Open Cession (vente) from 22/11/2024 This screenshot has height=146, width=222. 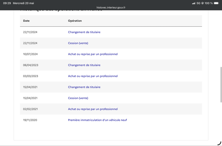coord(78,43)
